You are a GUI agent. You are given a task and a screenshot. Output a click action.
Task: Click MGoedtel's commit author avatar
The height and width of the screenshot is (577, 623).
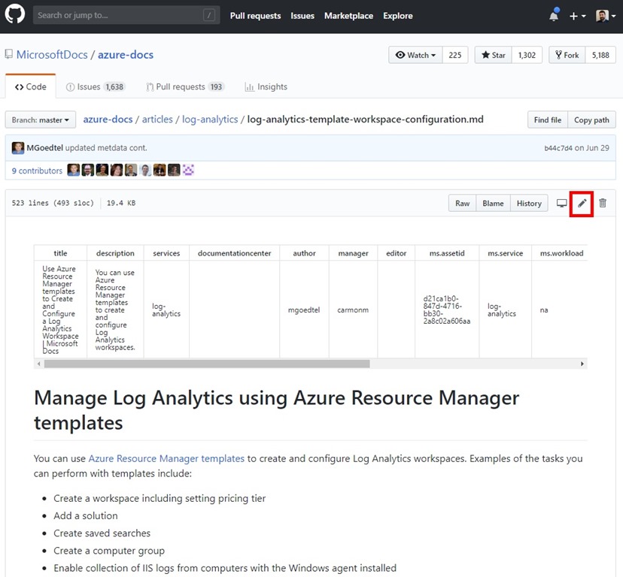pyautogui.click(x=17, y=148)
